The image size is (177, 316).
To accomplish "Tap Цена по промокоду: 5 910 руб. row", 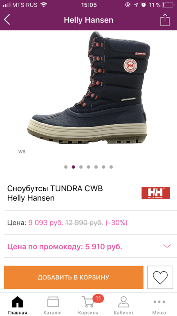I will click(88, 246).
